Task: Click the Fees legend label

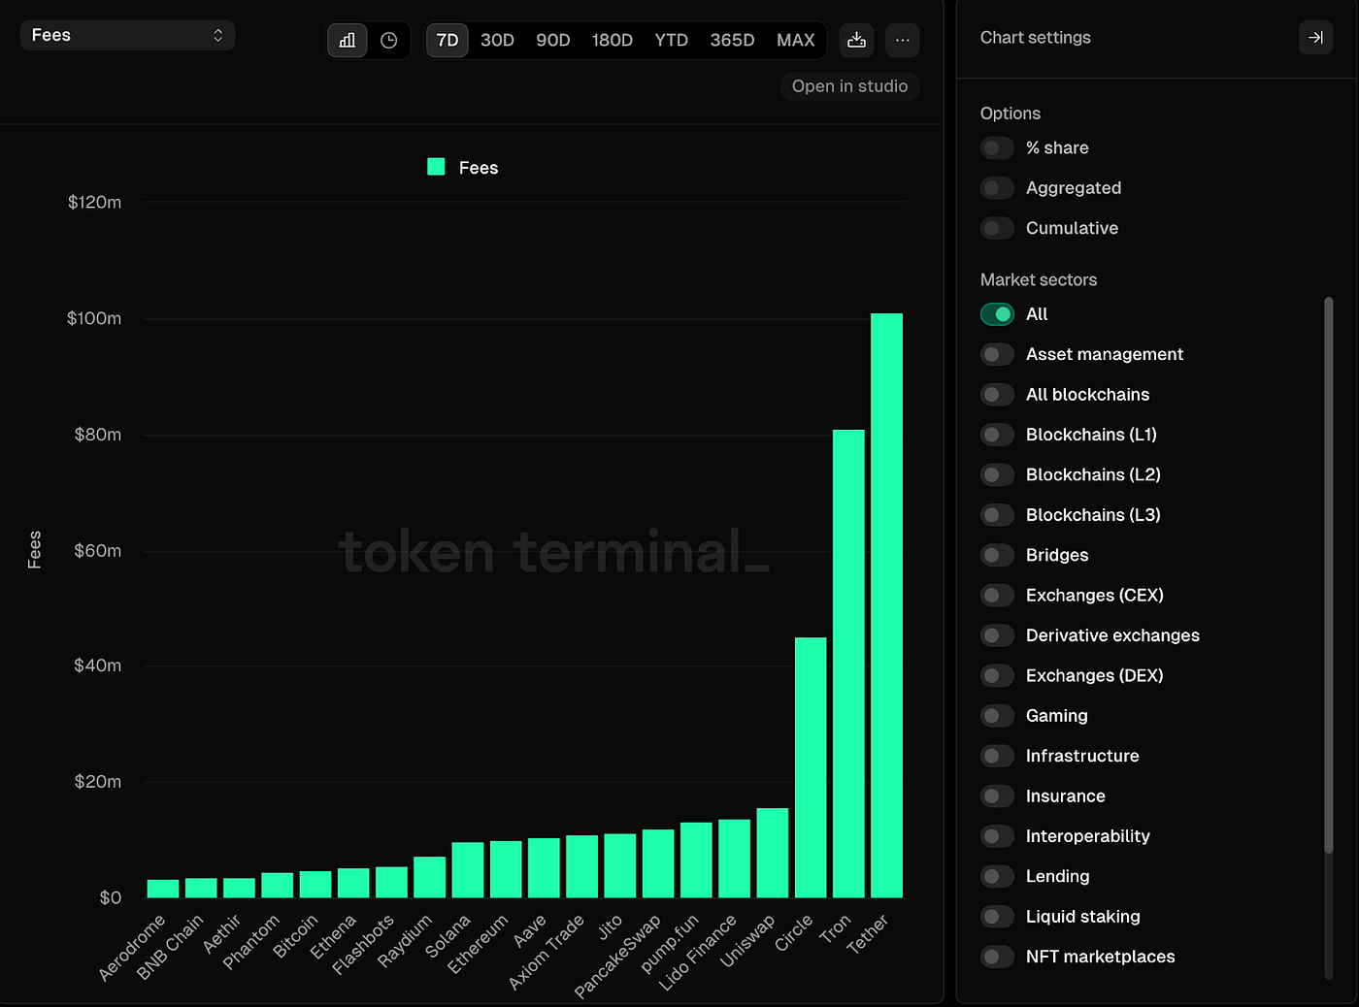Action: (479, 168)
